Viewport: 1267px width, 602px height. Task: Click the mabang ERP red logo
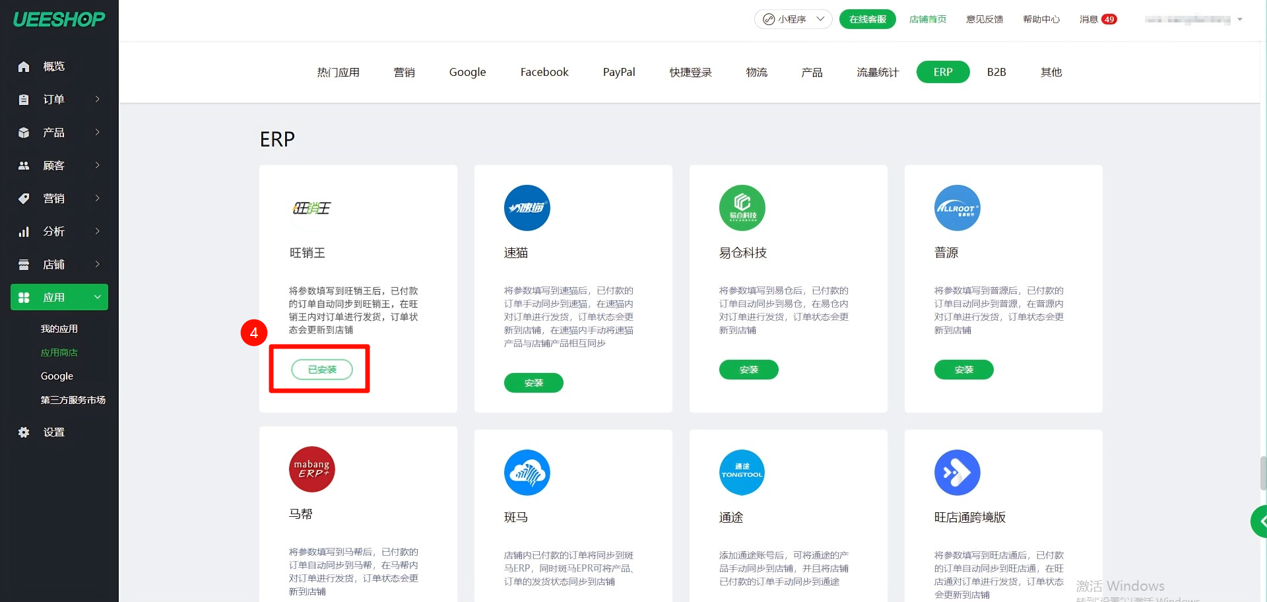312,469
